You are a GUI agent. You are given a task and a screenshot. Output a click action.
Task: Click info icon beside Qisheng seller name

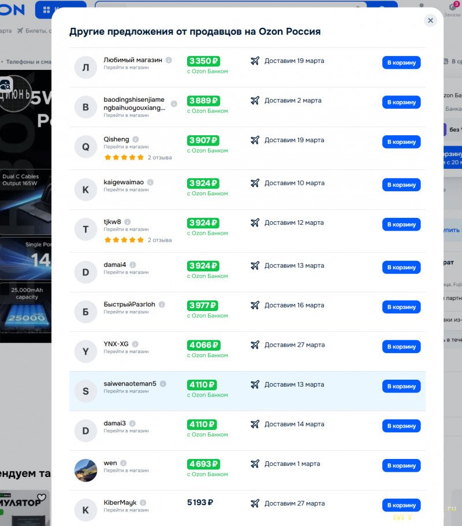coord(136,139)
